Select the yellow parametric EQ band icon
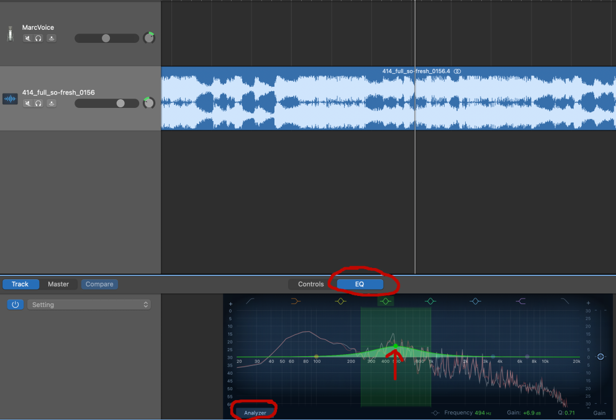This screenshot has height=420, width=616. coord(341,301)
